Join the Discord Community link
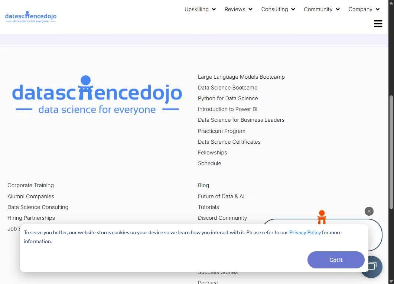394x284 pixels. click(222, 218)
